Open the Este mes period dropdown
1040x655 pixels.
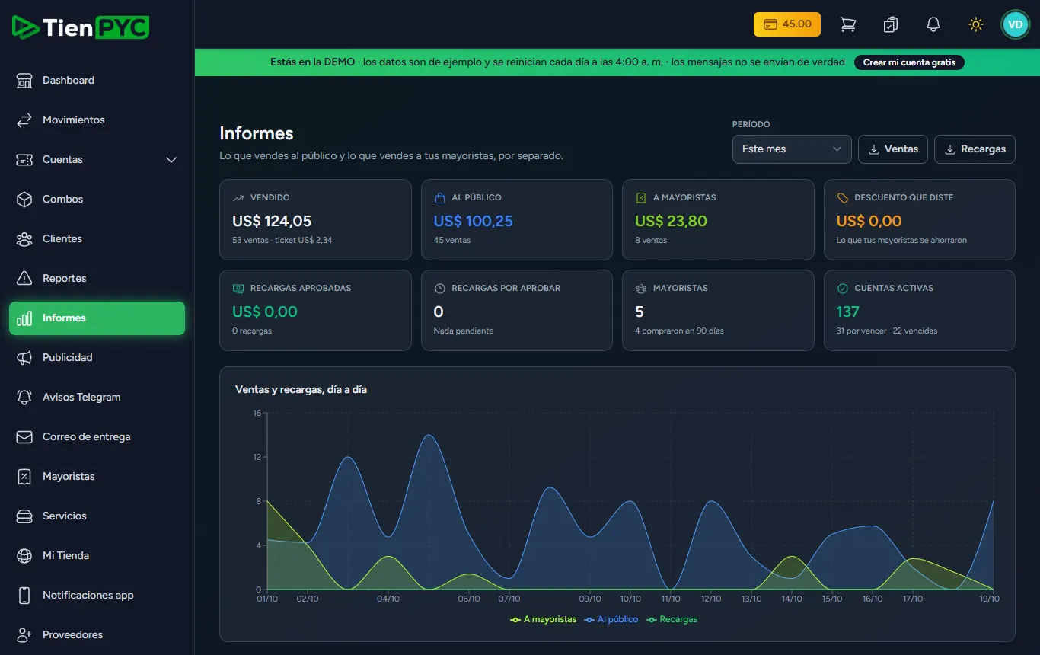pyautogui.click(x=792, y=149)
